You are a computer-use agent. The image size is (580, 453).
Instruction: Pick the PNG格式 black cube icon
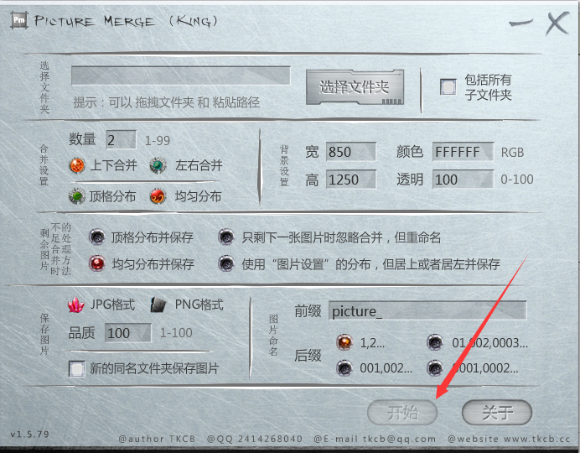158,305
